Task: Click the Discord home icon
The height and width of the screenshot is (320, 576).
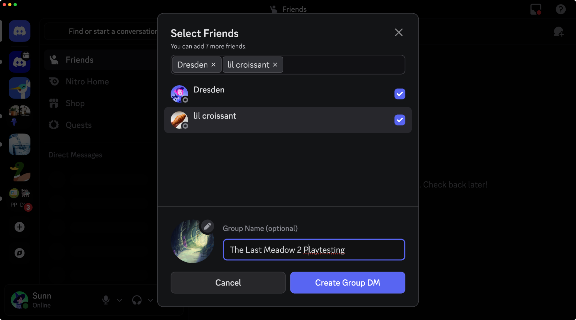Action: pos(19,31)
